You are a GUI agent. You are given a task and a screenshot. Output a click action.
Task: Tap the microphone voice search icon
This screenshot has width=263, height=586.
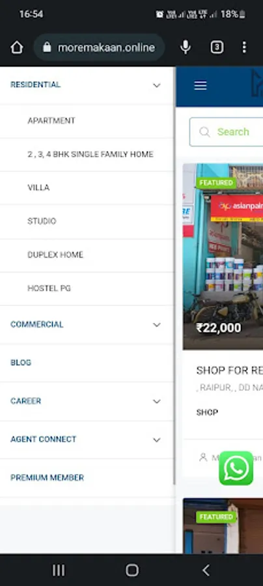(x=186, y=48)
